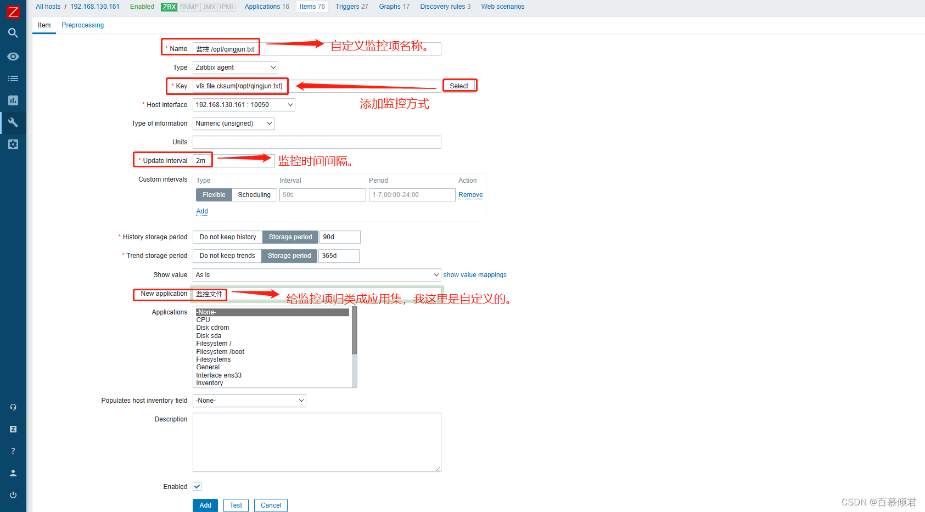Image resolution: width=925 pixels, height=512 pixels.
Task: Focus the Period 1-7,00:00-24:00 field
Action: tap(412, 195)
